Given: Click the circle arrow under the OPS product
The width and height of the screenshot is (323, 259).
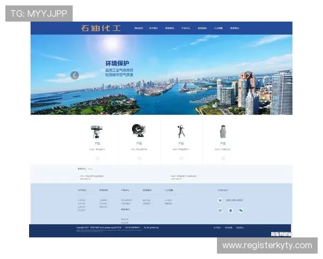Looking at the screenshot, I should tap(139, 159).
